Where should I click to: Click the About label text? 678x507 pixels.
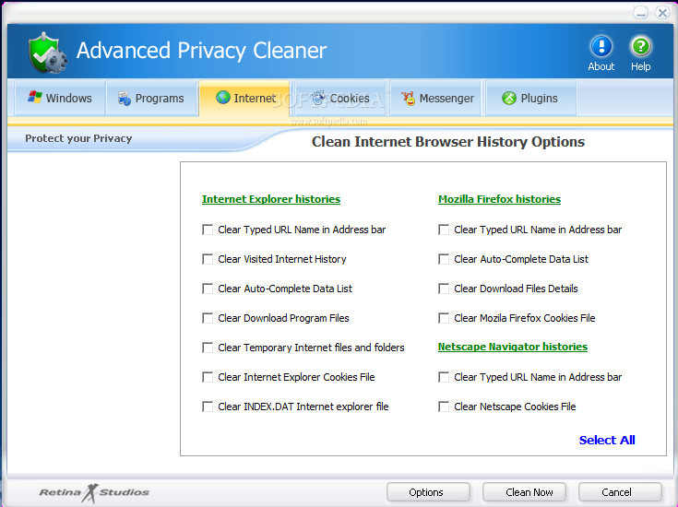(601, 66)
